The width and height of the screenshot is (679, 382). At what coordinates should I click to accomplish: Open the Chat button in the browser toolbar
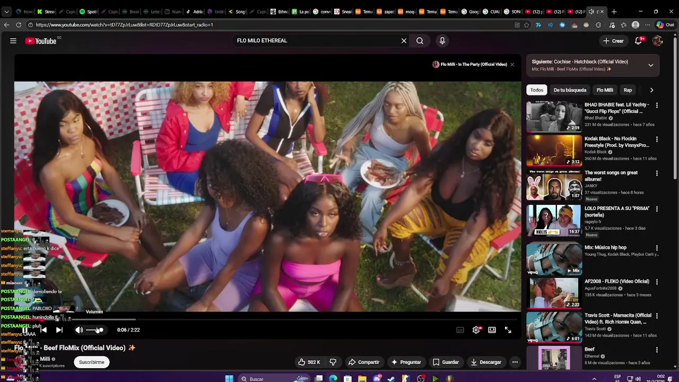665,25
